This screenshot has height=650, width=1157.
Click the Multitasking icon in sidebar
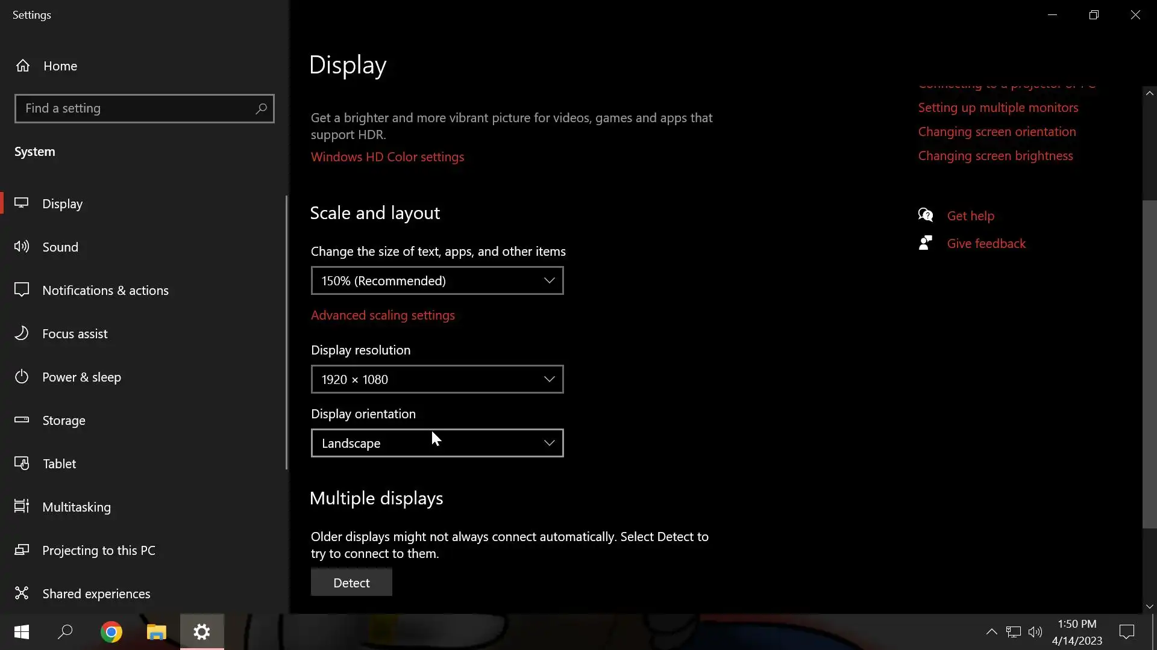(22, 507)
